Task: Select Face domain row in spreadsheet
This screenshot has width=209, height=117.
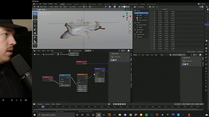Action: (141, 18)
